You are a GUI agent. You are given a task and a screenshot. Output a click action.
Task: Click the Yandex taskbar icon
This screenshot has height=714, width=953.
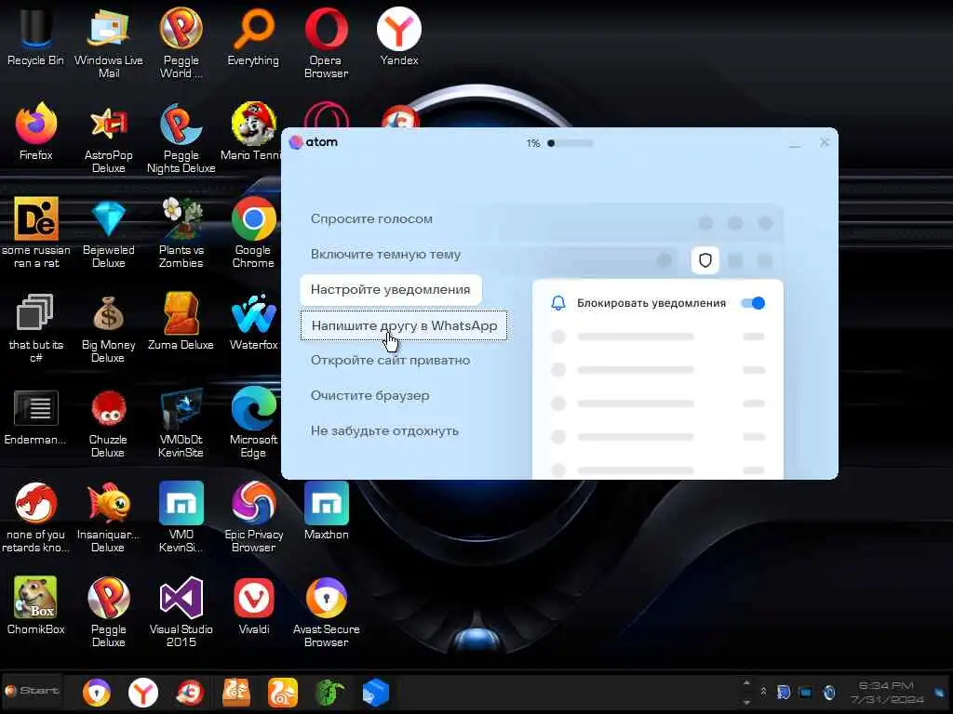[143, 692]
